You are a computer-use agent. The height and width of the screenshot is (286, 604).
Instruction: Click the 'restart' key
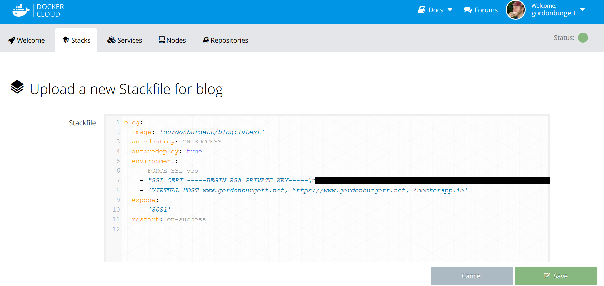[x=145, y=219]
